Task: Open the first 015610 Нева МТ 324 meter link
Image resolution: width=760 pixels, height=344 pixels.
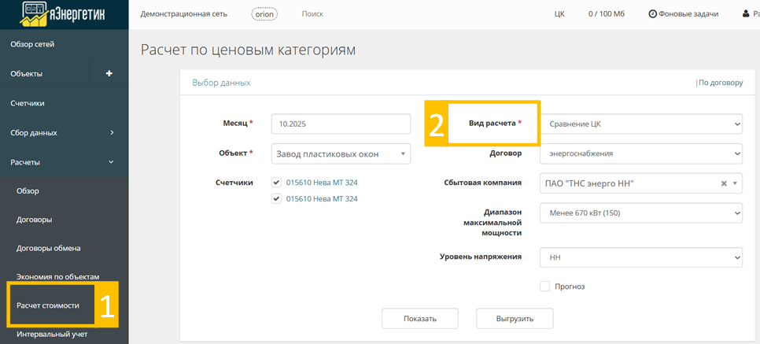Action: 323,183
